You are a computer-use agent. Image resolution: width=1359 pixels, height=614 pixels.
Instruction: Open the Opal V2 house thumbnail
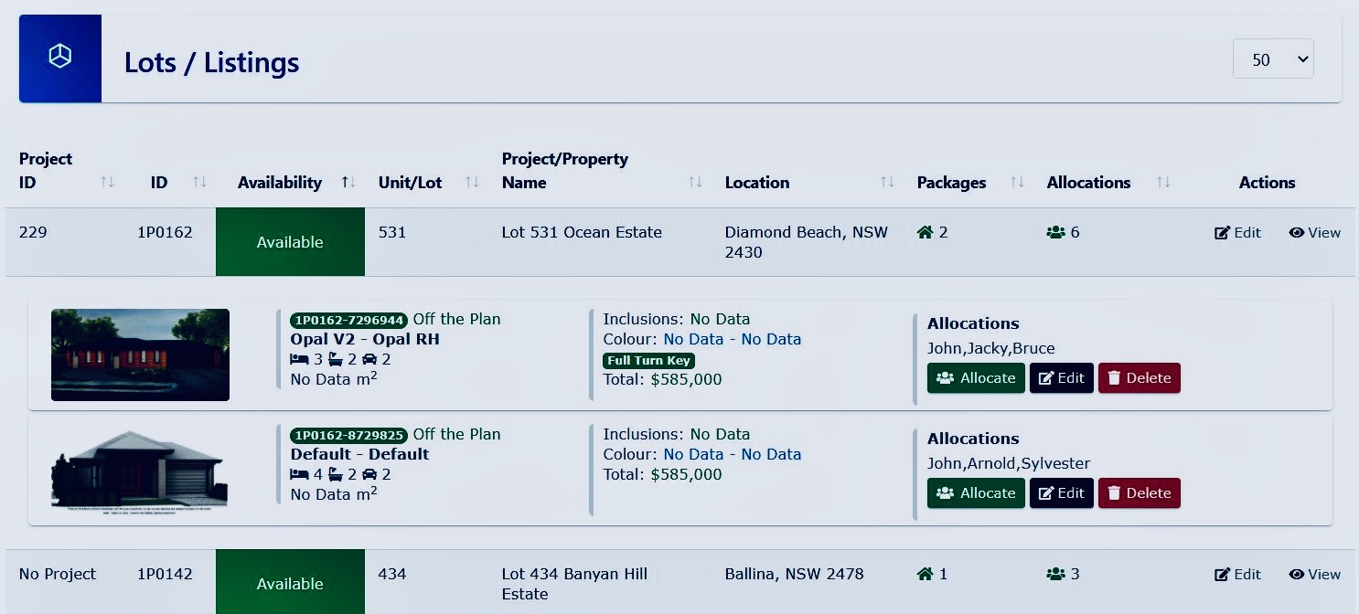click(x=140, y=355)
